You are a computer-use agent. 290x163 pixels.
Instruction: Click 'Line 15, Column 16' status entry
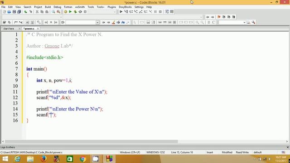(x=182, y=152)
